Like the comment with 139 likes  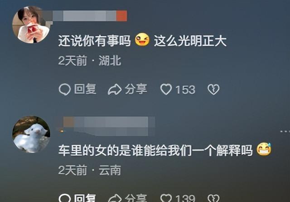pyautogui.click(x=166, y=198)
